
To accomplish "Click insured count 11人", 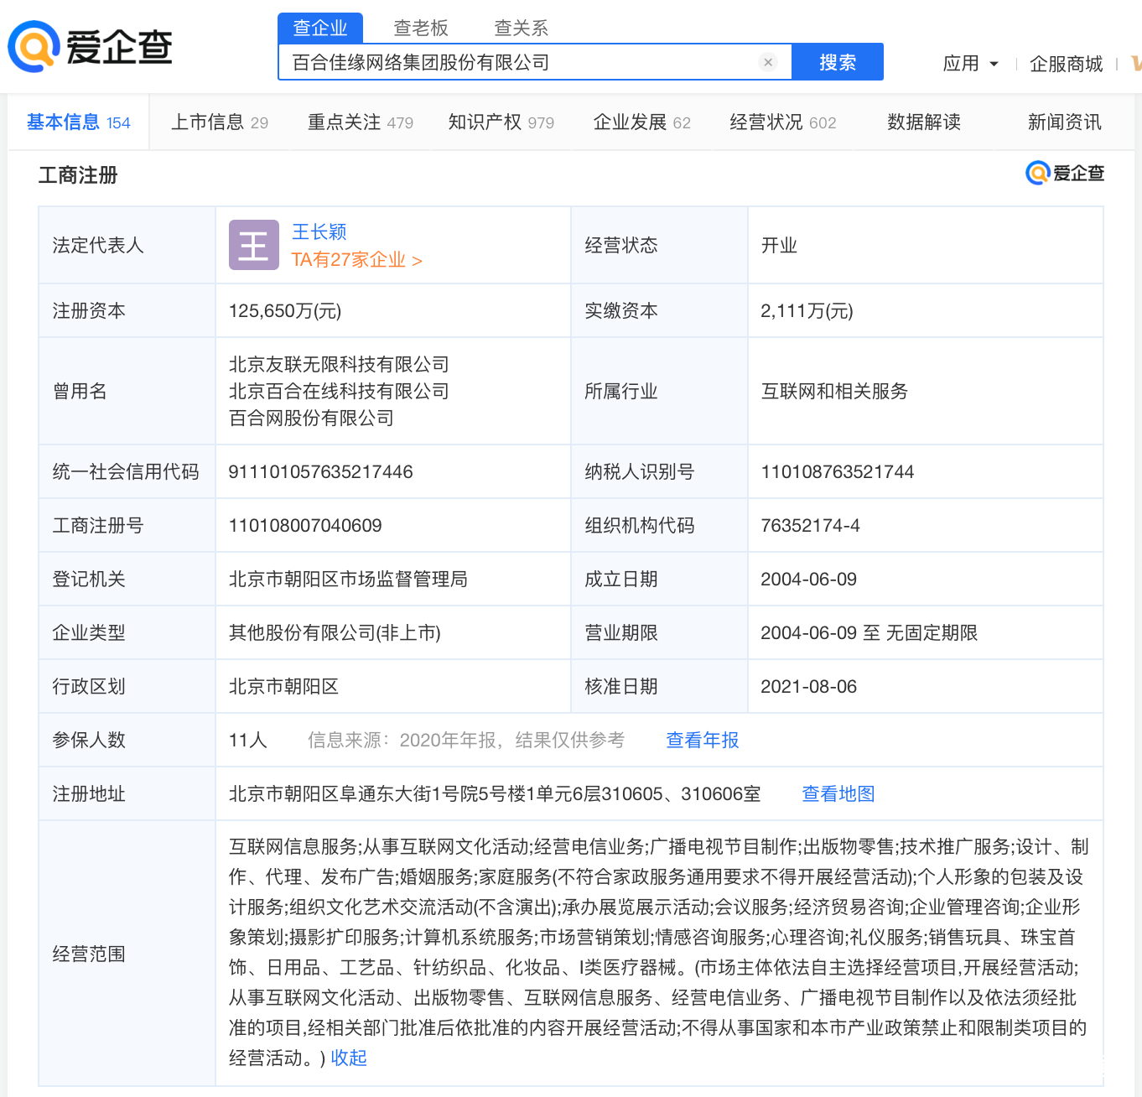I will click(x=248, y=741).
